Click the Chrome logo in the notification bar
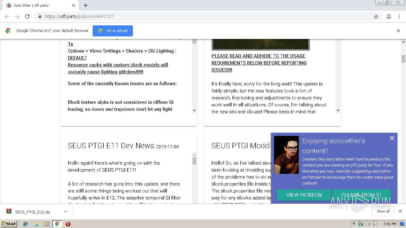The width and height of the screenshot is (406, 228). coord(8,31)
